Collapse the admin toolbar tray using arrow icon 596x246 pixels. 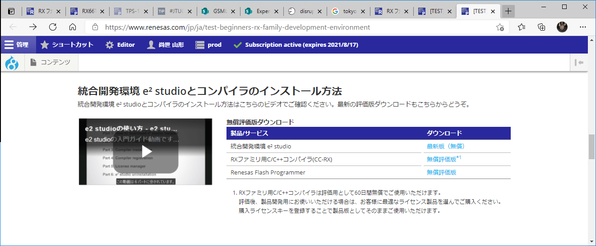click(x=579, y=63)
